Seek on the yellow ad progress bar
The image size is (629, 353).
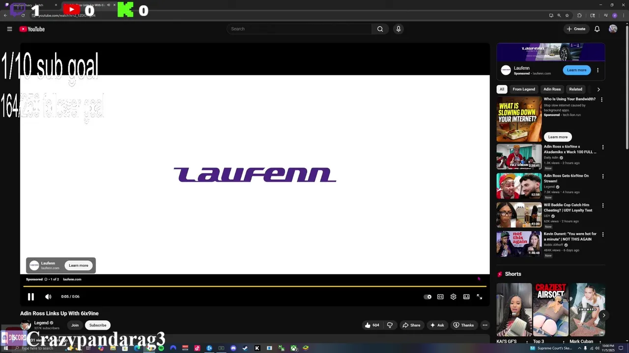point(255,286)
